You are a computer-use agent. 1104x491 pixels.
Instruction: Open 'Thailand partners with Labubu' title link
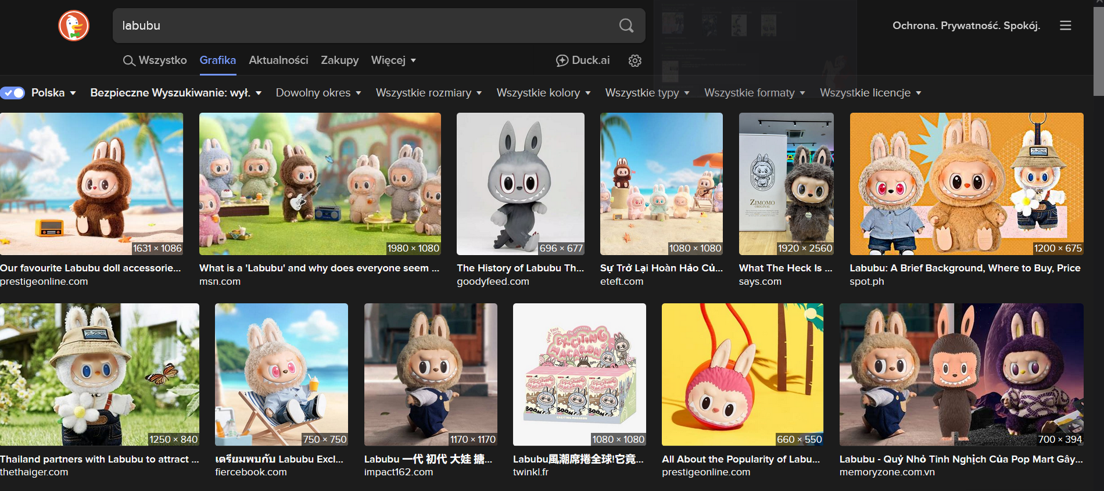[99, 459]
